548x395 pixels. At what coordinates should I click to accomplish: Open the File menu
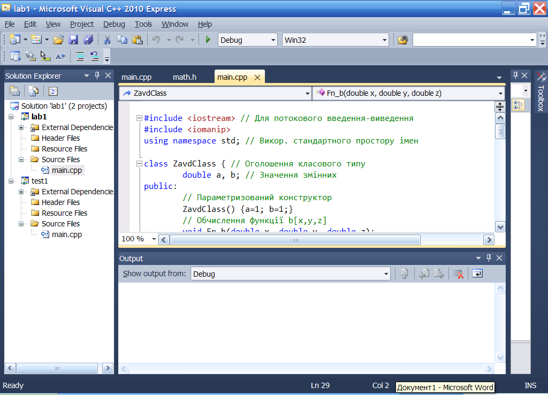[10, 24]
